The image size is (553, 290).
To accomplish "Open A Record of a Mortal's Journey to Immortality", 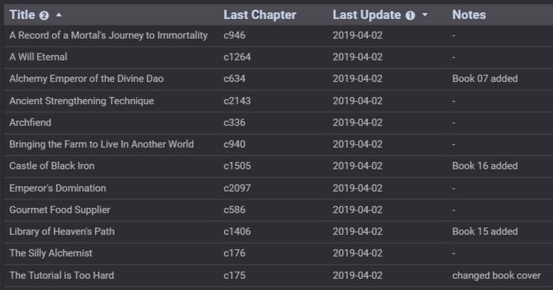I will click(x=108, y=35).
